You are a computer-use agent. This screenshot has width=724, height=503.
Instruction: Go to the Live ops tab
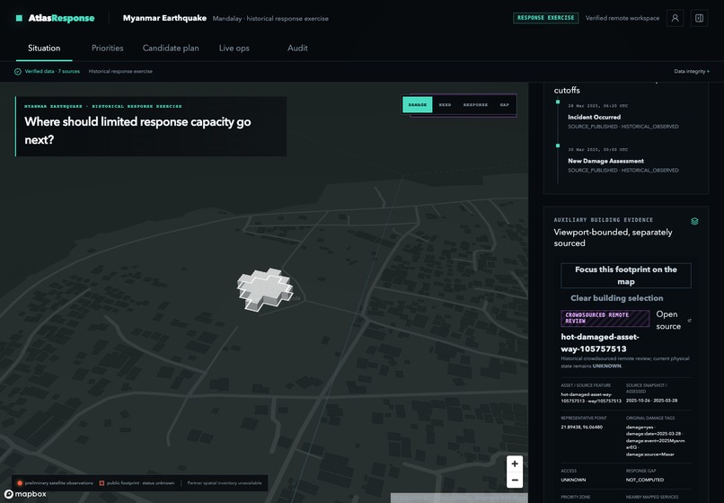(x=234, y=48)
